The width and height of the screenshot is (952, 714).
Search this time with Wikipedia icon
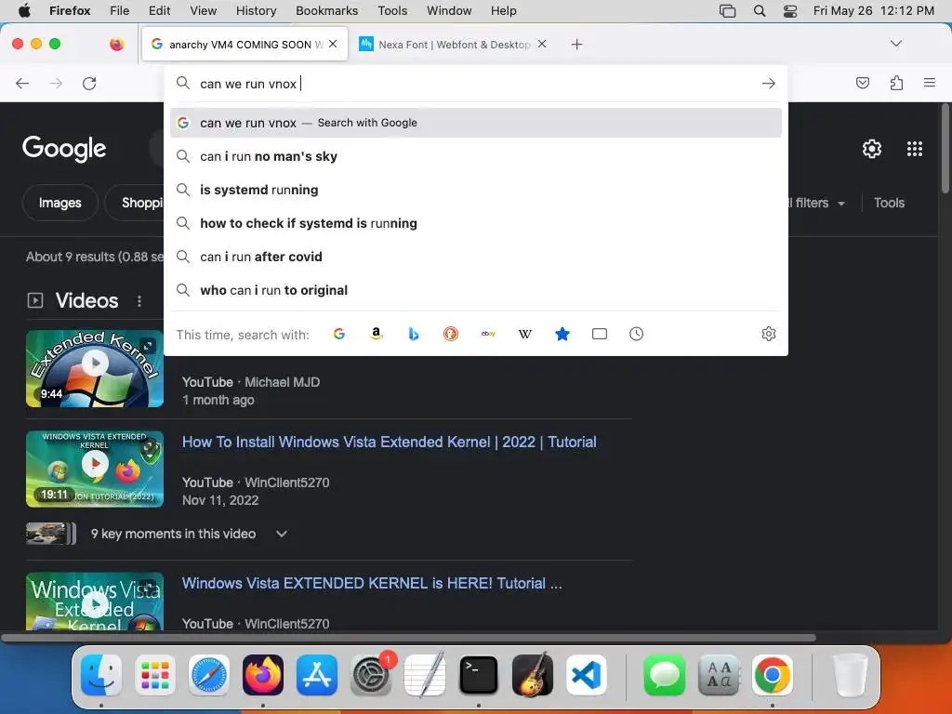pyautogui.click(x=525, y=334)
